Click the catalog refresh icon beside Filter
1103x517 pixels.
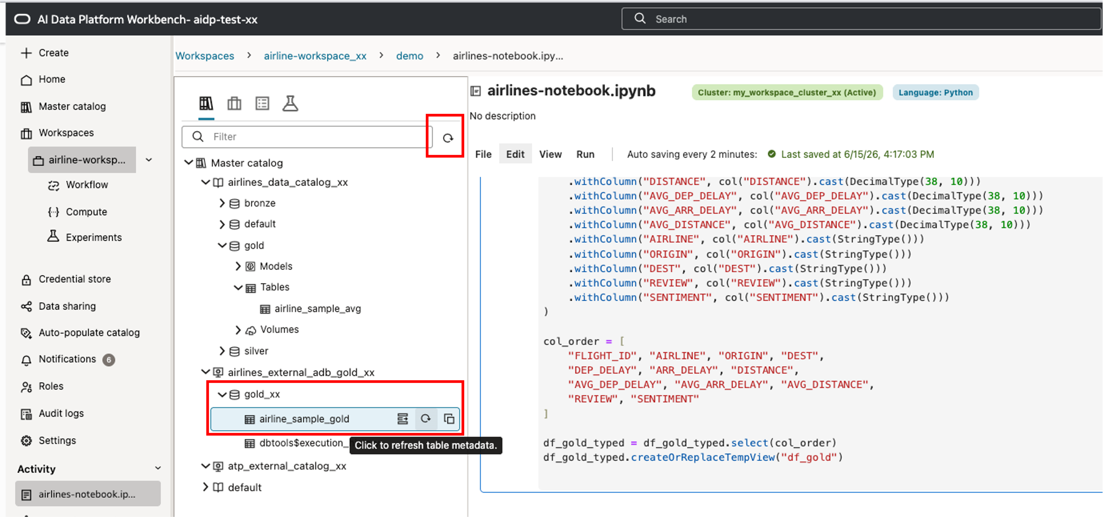[448, 138]
